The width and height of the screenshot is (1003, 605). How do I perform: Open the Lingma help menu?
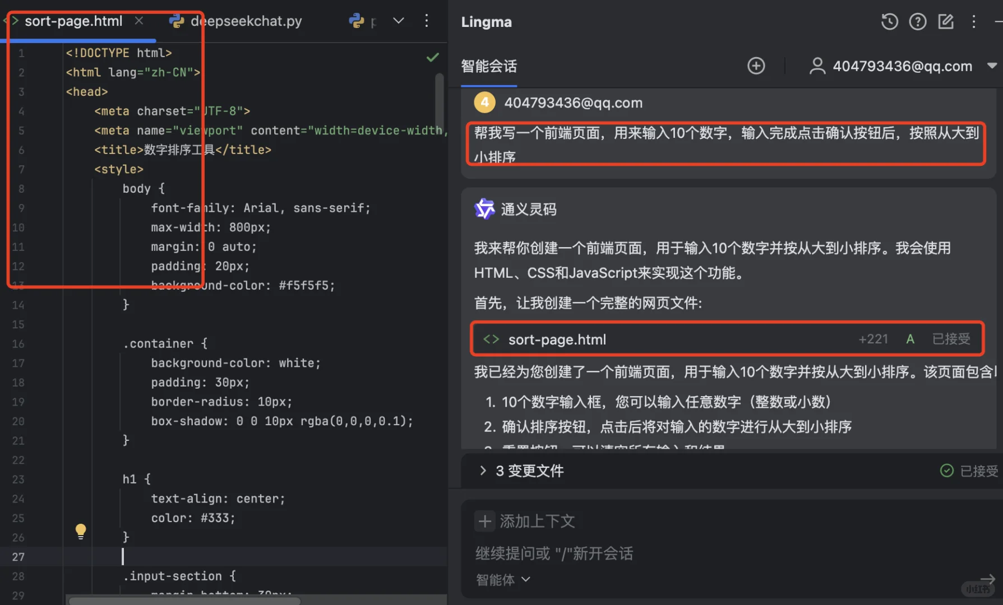coord(918,21)
